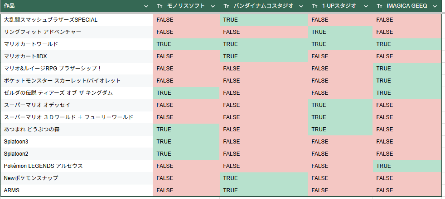Click the text-type icon beside 1-UPスタジオ

[x=314, y=6]
